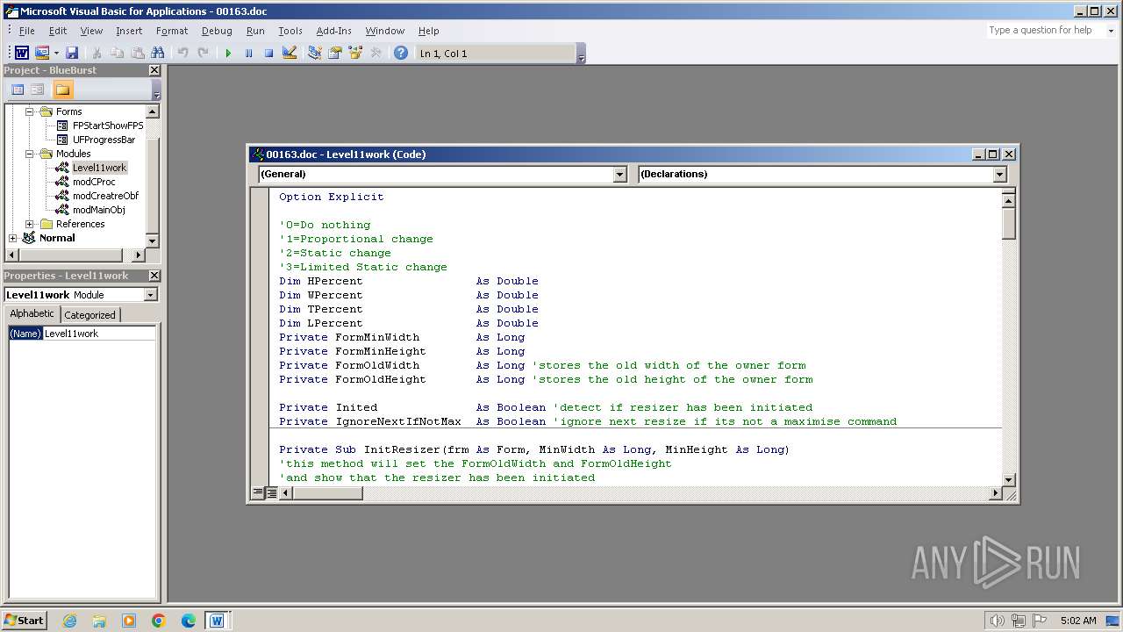Click Full Module View button in code window
1123x632 pixels.
click(x=272, y=493)
